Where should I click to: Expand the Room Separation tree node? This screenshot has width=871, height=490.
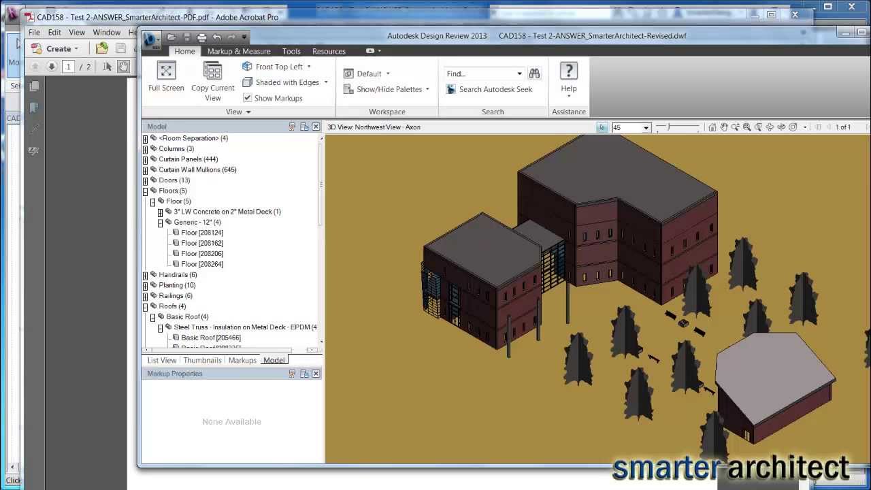pyautogui.click(x=146, y=139)
